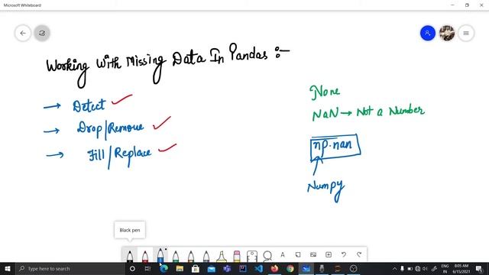Open network status in system tray
Image resolution: width=489 pixels, height=275 pixels.
coord(418,269)
